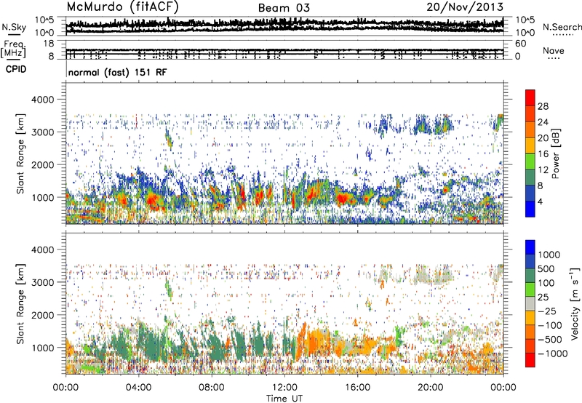
Task: Click the Nave legend label
Action: click(554, 50)
